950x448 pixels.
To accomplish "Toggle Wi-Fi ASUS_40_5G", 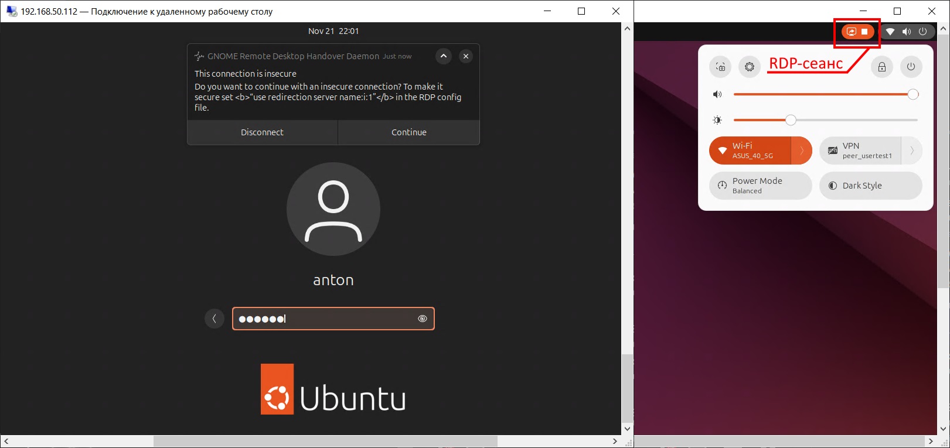I will [750, 151].
